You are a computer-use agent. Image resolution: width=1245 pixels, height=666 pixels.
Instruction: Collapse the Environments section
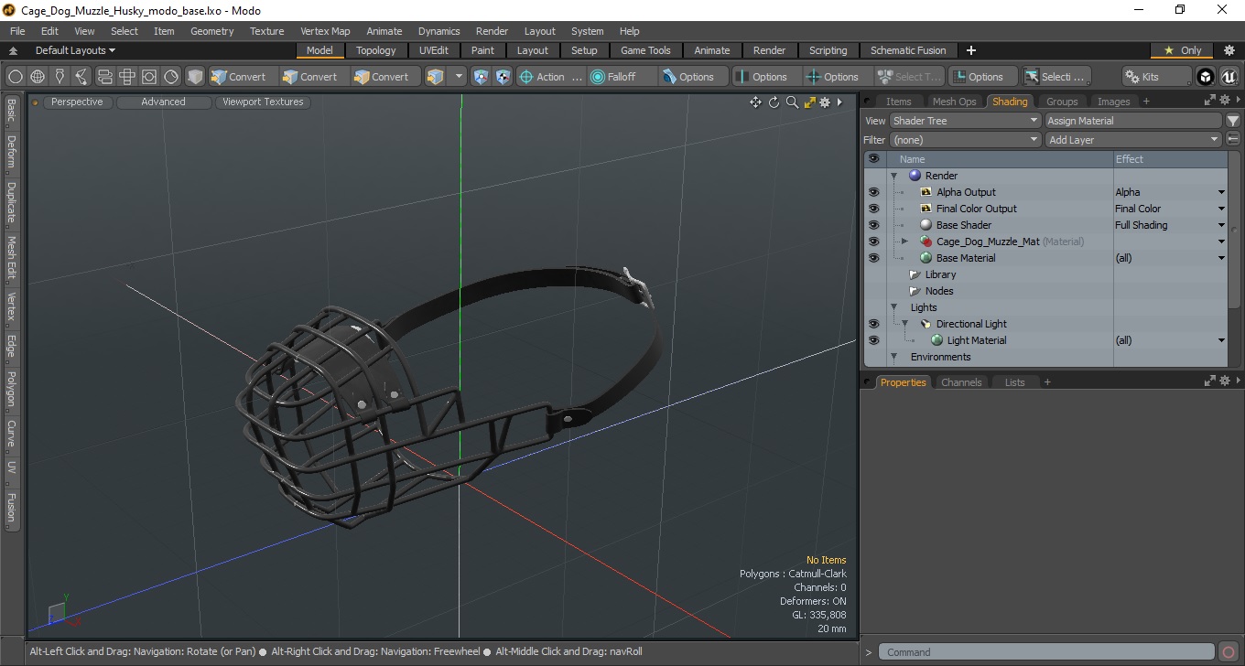click(893, 357)
